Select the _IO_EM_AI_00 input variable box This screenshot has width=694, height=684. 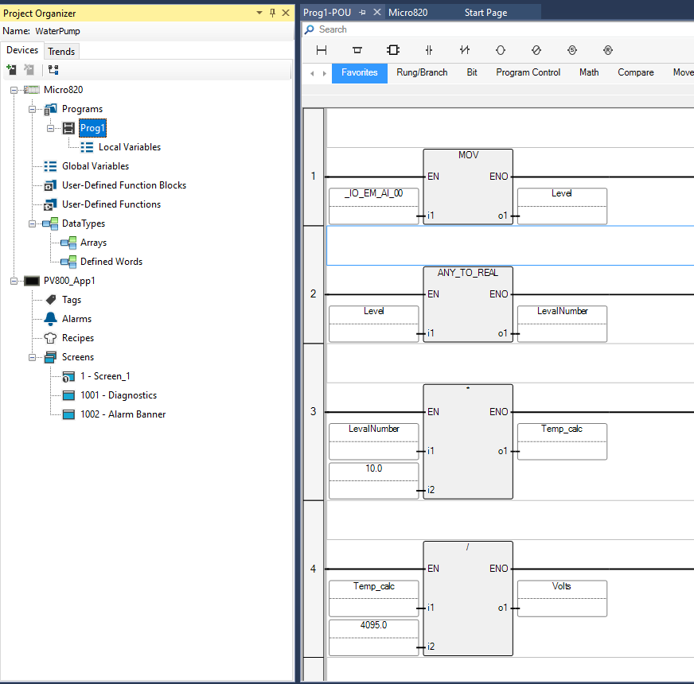(373, 206)
